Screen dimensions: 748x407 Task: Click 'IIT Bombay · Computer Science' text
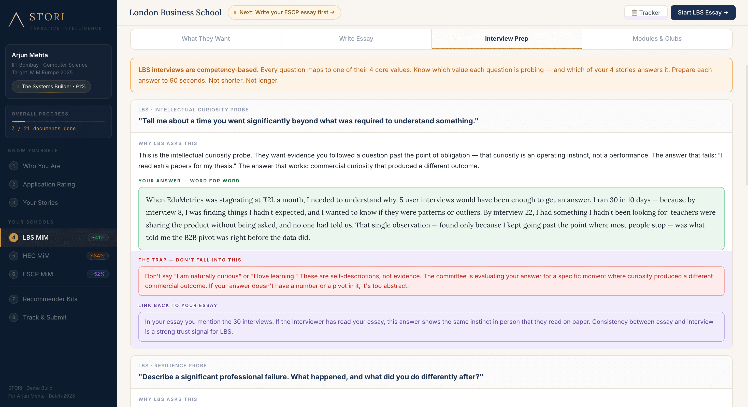pyautogui.click(x=49, y=65)
